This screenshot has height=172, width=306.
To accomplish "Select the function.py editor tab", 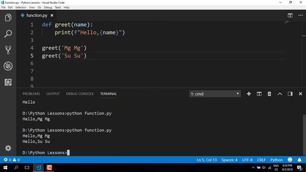I will click(x=37, y=15).
